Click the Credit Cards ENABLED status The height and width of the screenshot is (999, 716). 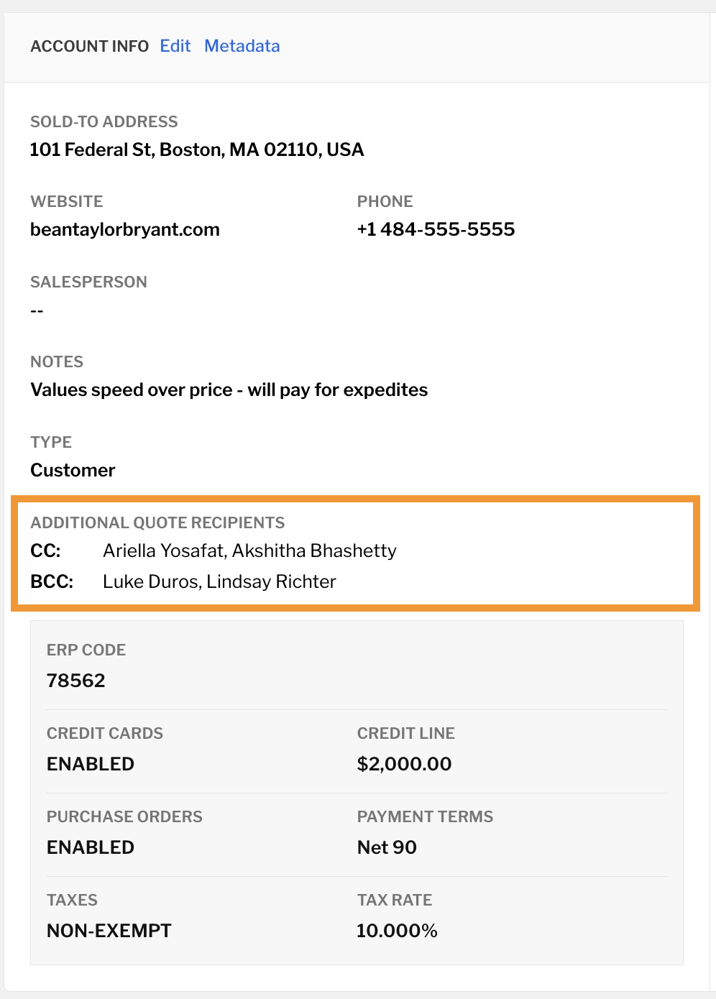pos(91,764)
